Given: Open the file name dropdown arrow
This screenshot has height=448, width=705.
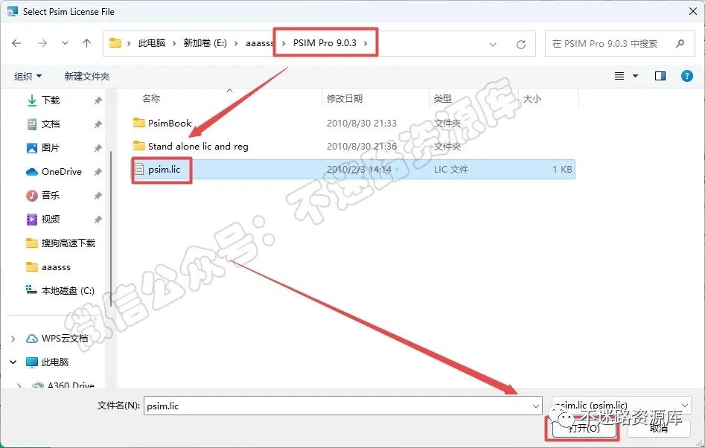Looking at the screenshot, I should point(536,406).
